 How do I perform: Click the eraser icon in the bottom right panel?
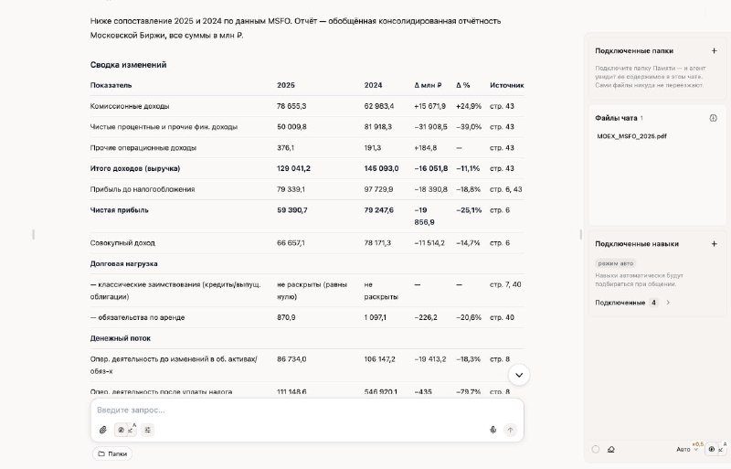pyautogui.click(x=610, y=450)
